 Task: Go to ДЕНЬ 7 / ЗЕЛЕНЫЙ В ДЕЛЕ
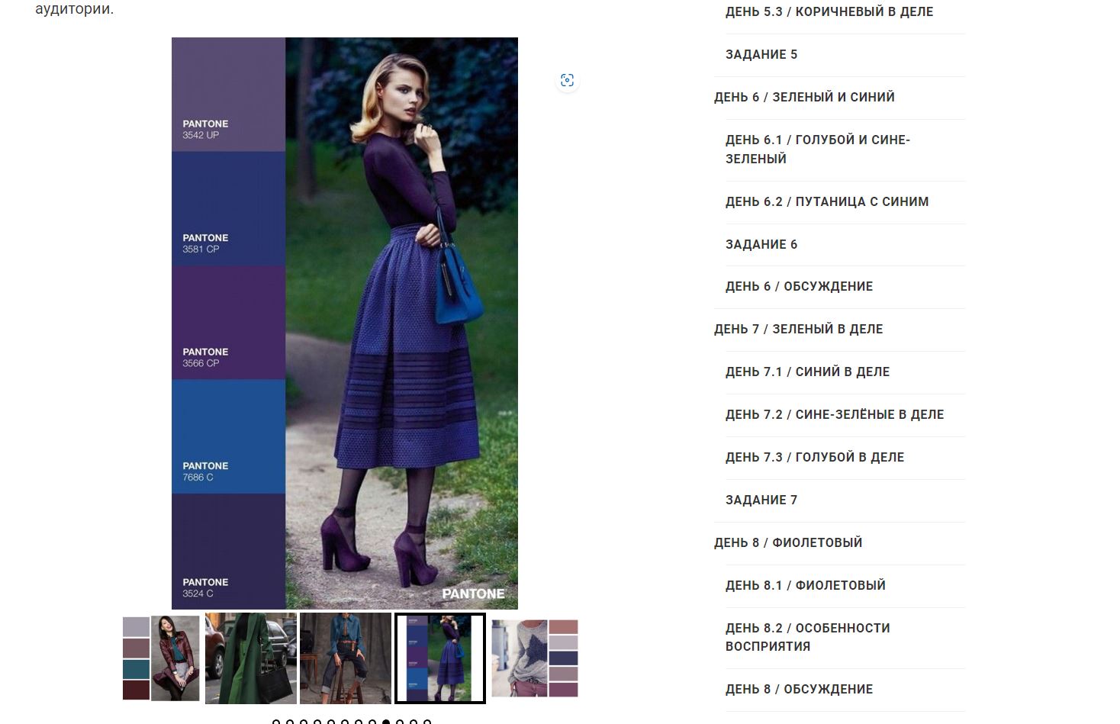click(798, 329)
